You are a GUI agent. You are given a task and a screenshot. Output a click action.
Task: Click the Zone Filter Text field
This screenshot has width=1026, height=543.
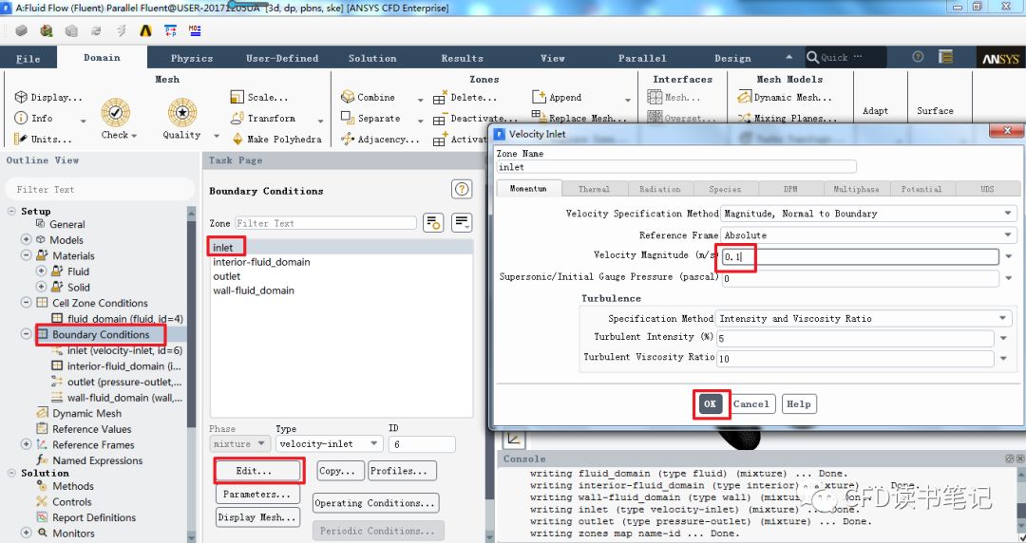click(325, 223)
